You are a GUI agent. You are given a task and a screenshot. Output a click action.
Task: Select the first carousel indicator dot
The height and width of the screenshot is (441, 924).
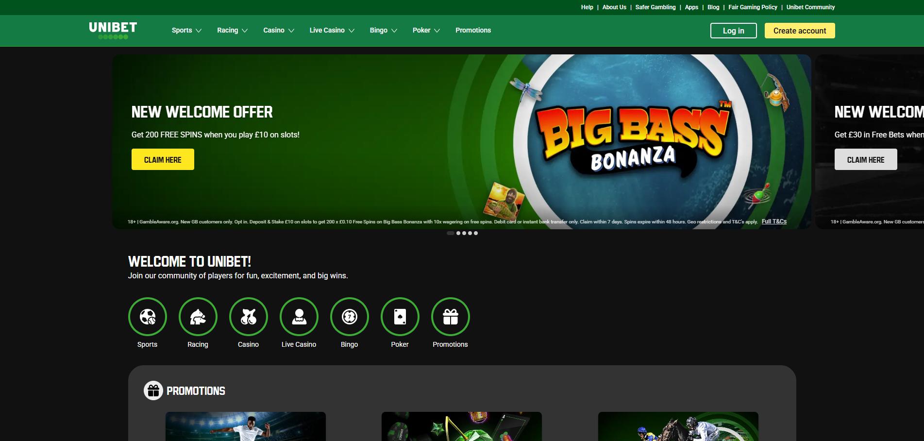pos(451,233)
